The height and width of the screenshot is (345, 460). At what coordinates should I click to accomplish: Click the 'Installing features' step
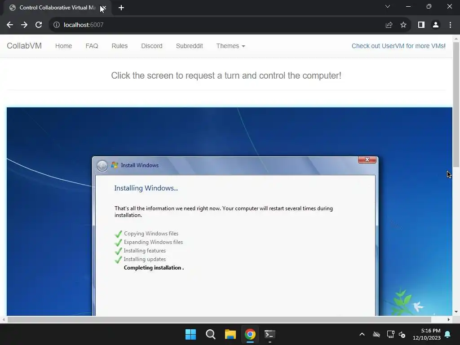tap(145, 251)
